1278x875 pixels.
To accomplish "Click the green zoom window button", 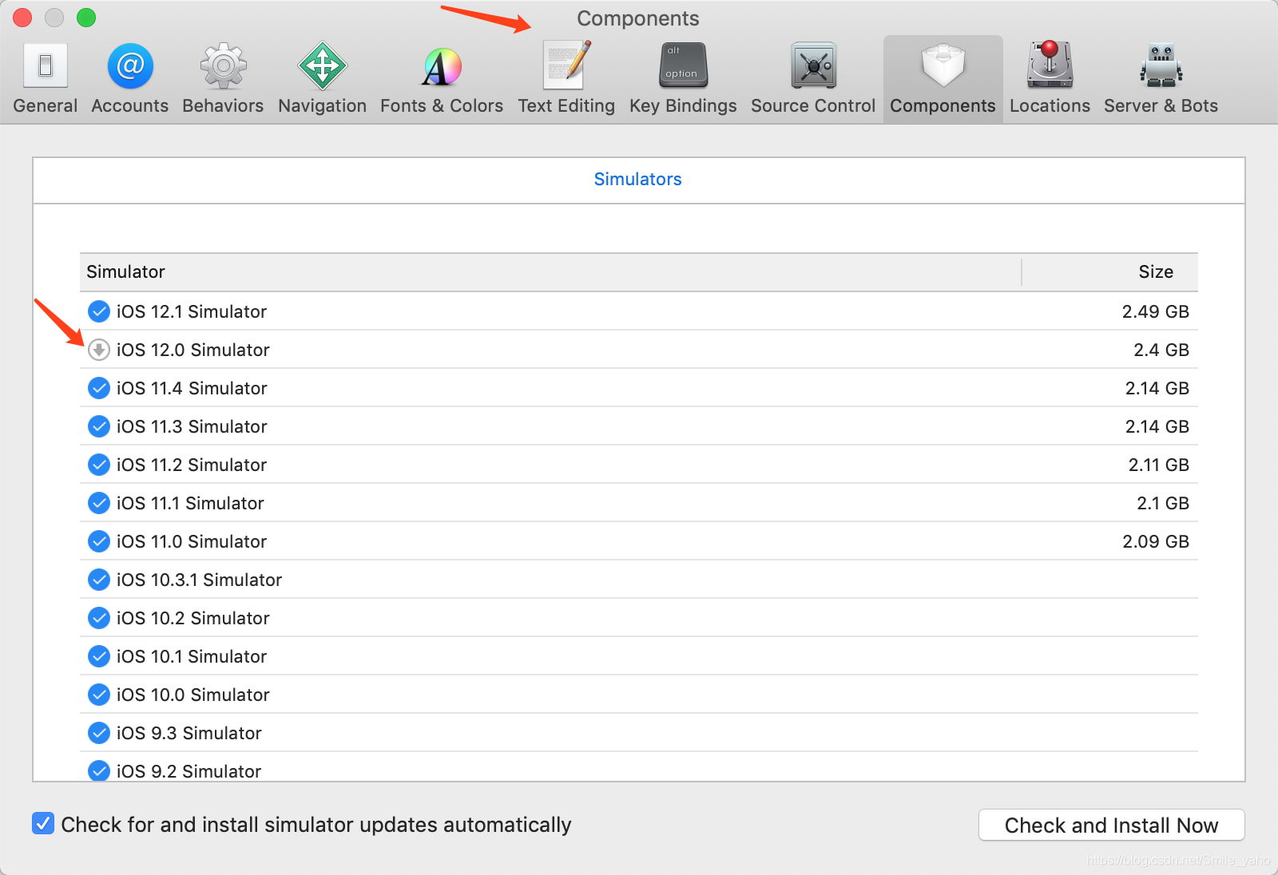I will pos(86,18).
